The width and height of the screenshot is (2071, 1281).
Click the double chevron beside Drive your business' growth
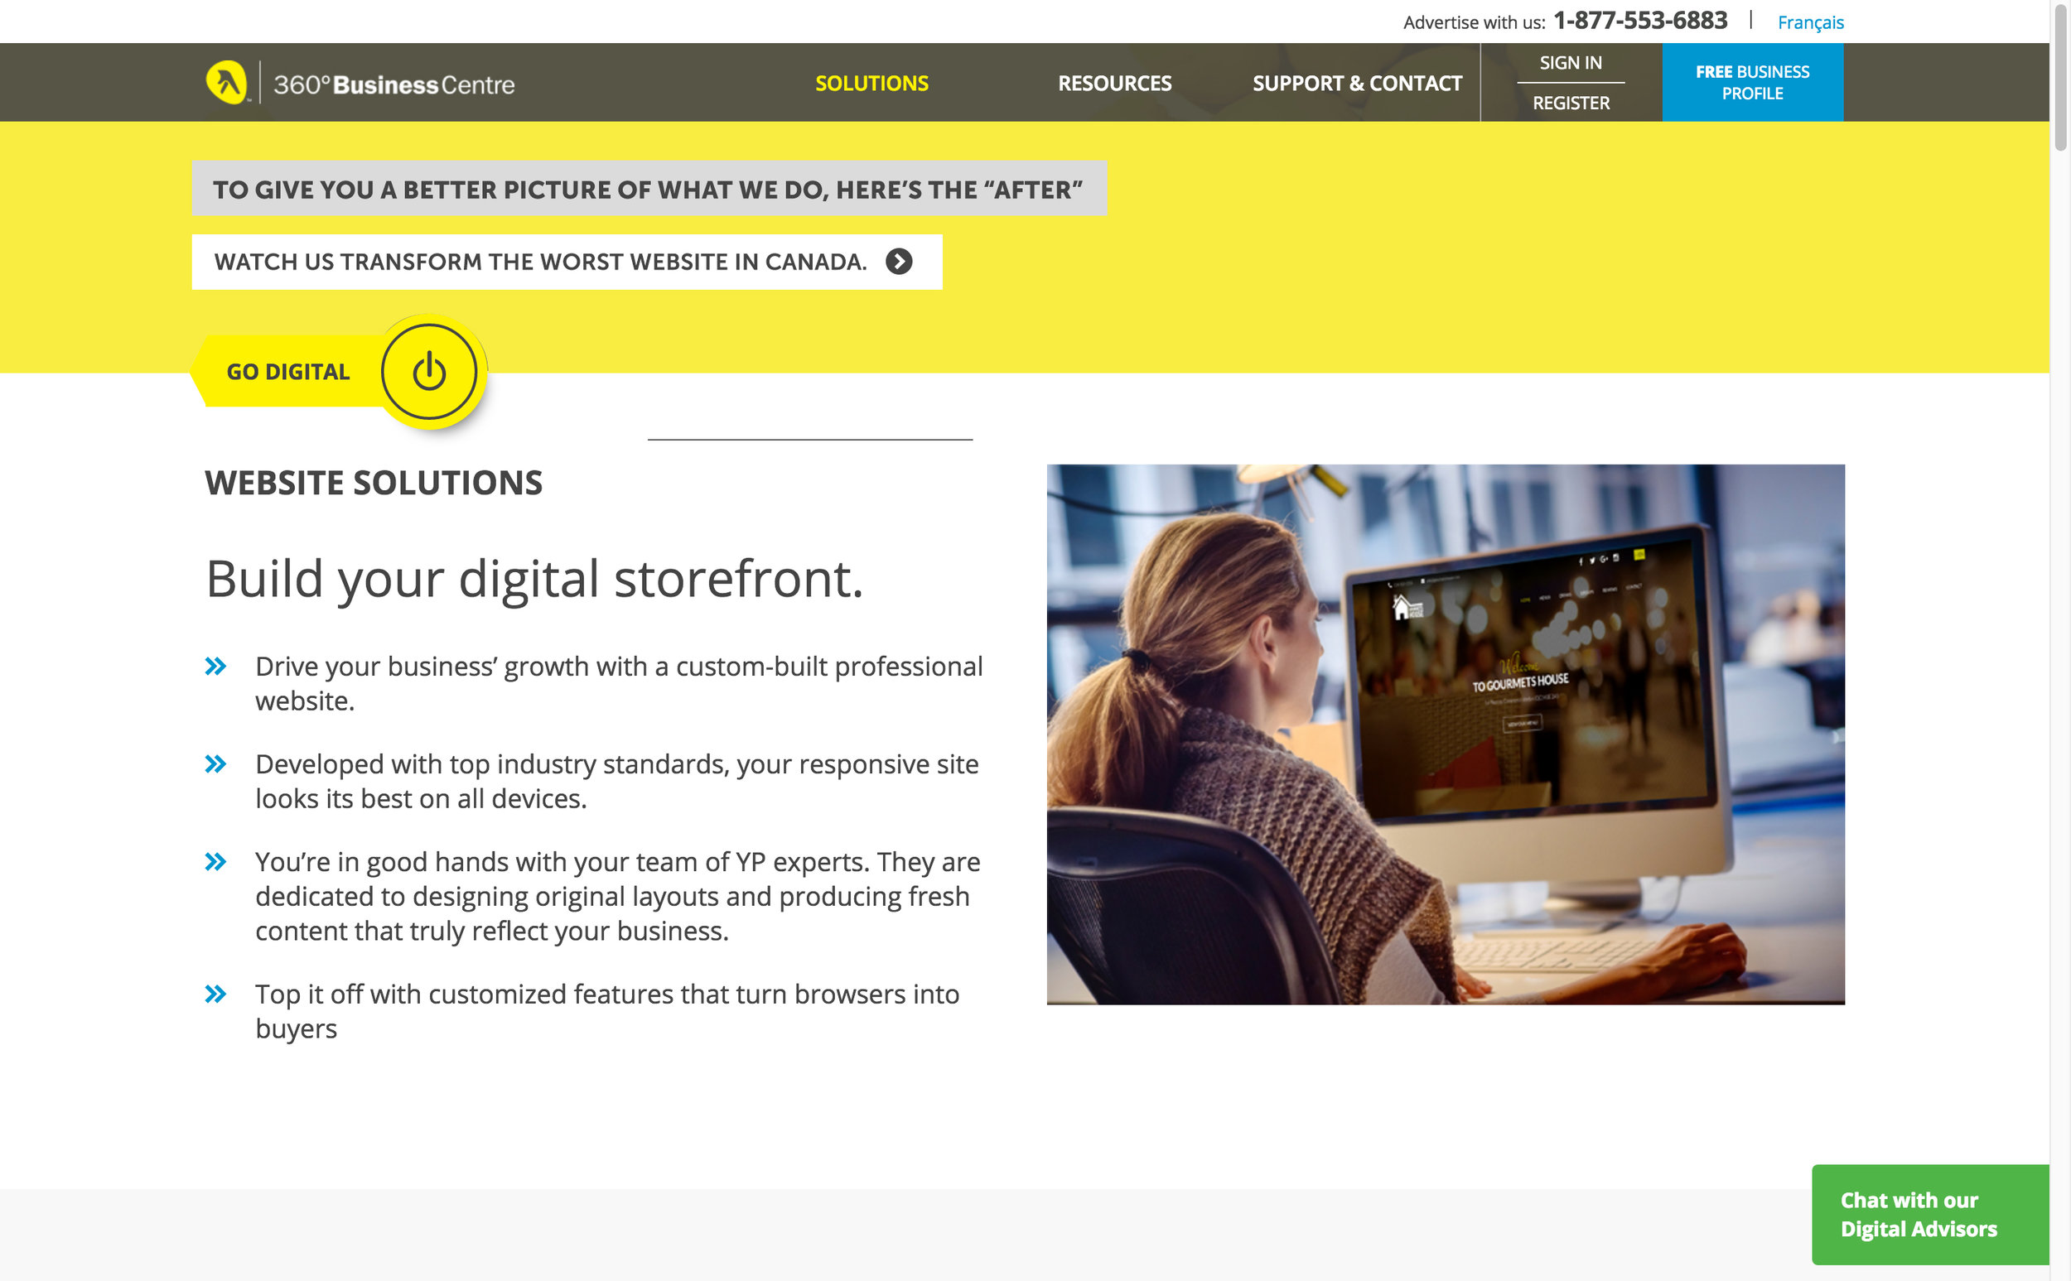coord(216,666)
